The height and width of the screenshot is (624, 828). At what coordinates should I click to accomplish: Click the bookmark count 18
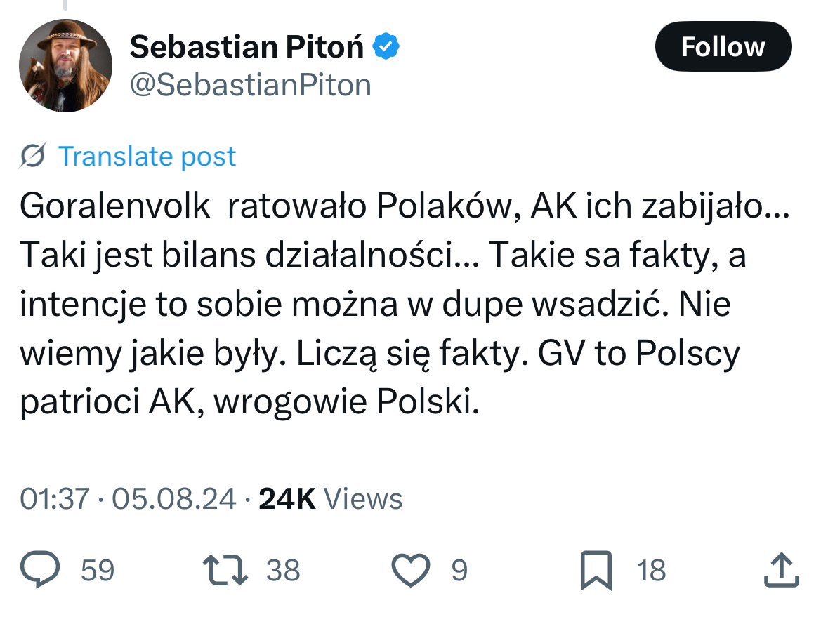[650, 570]
